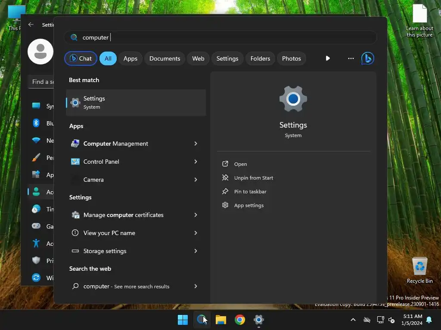Click Open in the Settings preview pane
441x330 pixels.
(x=240, y=164)
